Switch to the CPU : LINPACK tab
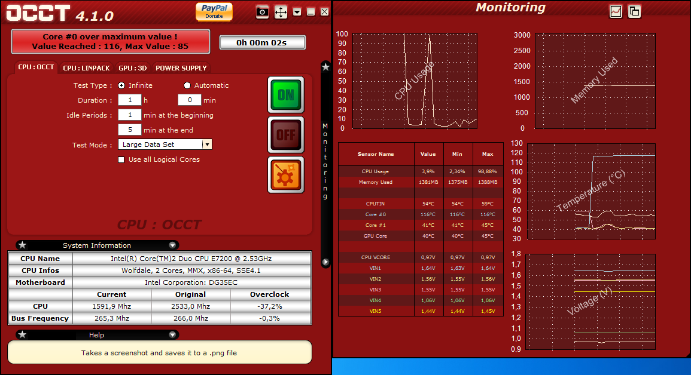The height and width of the screenshot is (375, 691). pos(86,68)
